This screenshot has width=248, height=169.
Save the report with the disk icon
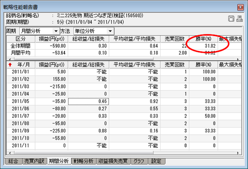(x=231, y=18)
